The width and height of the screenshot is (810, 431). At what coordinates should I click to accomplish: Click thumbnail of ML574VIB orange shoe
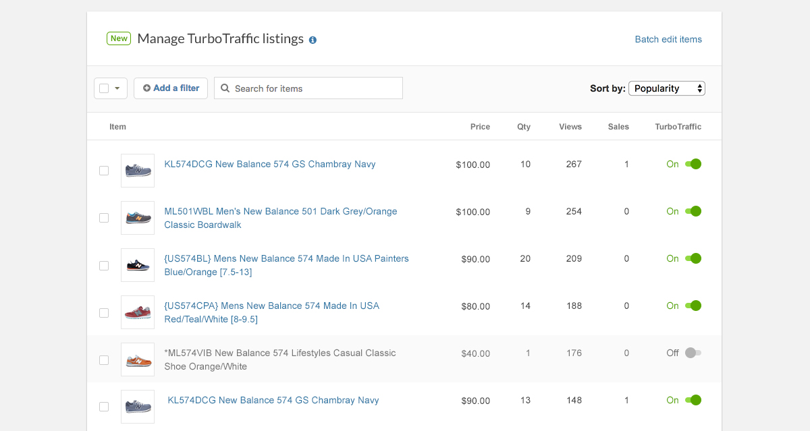138,360
